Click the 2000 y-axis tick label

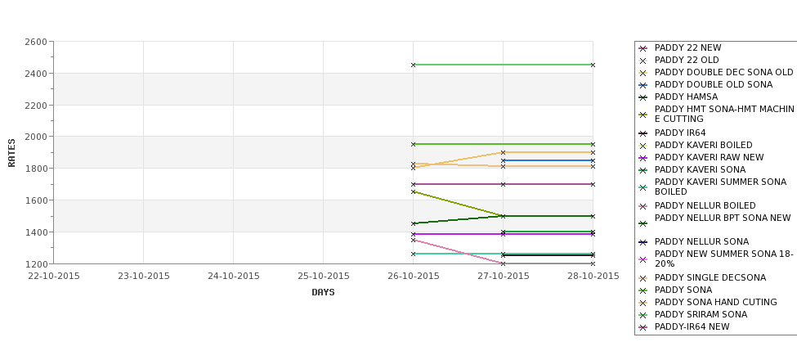pos(36,137)
